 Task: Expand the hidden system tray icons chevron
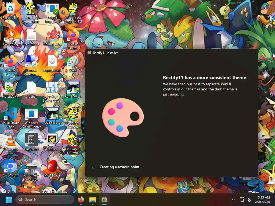[233, 200]
